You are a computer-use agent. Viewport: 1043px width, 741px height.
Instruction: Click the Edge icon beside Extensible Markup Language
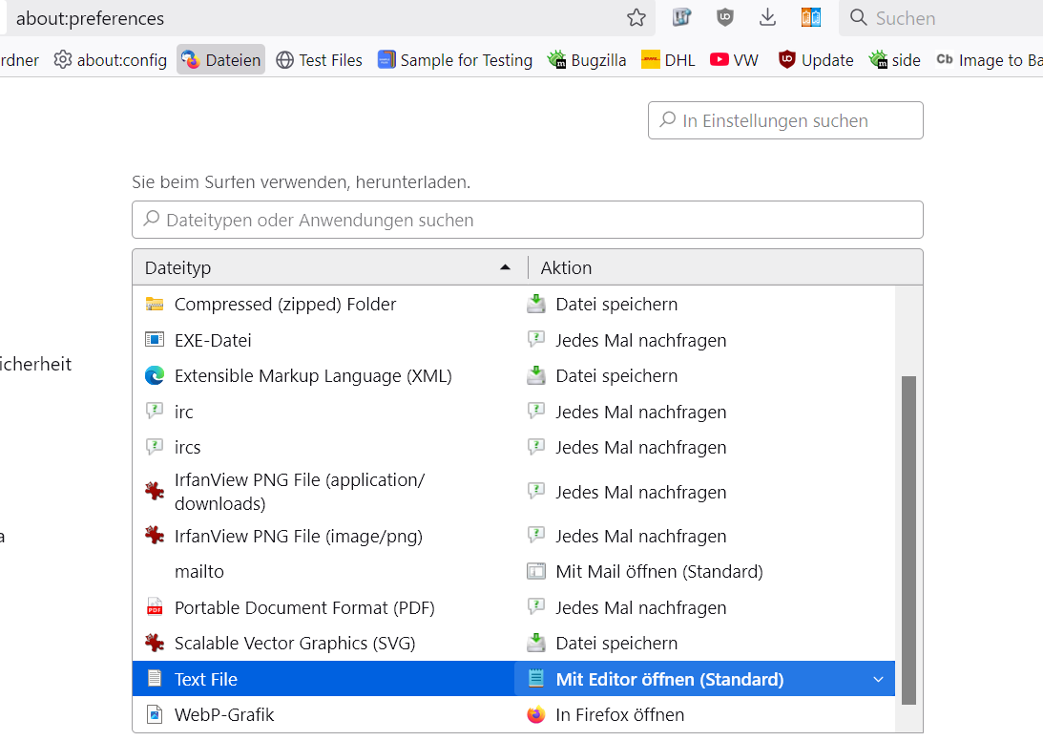tap(155, 376)
